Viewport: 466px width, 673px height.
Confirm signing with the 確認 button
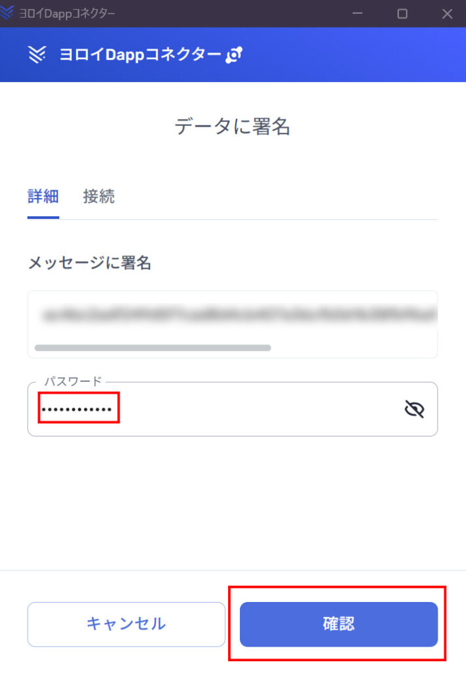click(338, 624)
